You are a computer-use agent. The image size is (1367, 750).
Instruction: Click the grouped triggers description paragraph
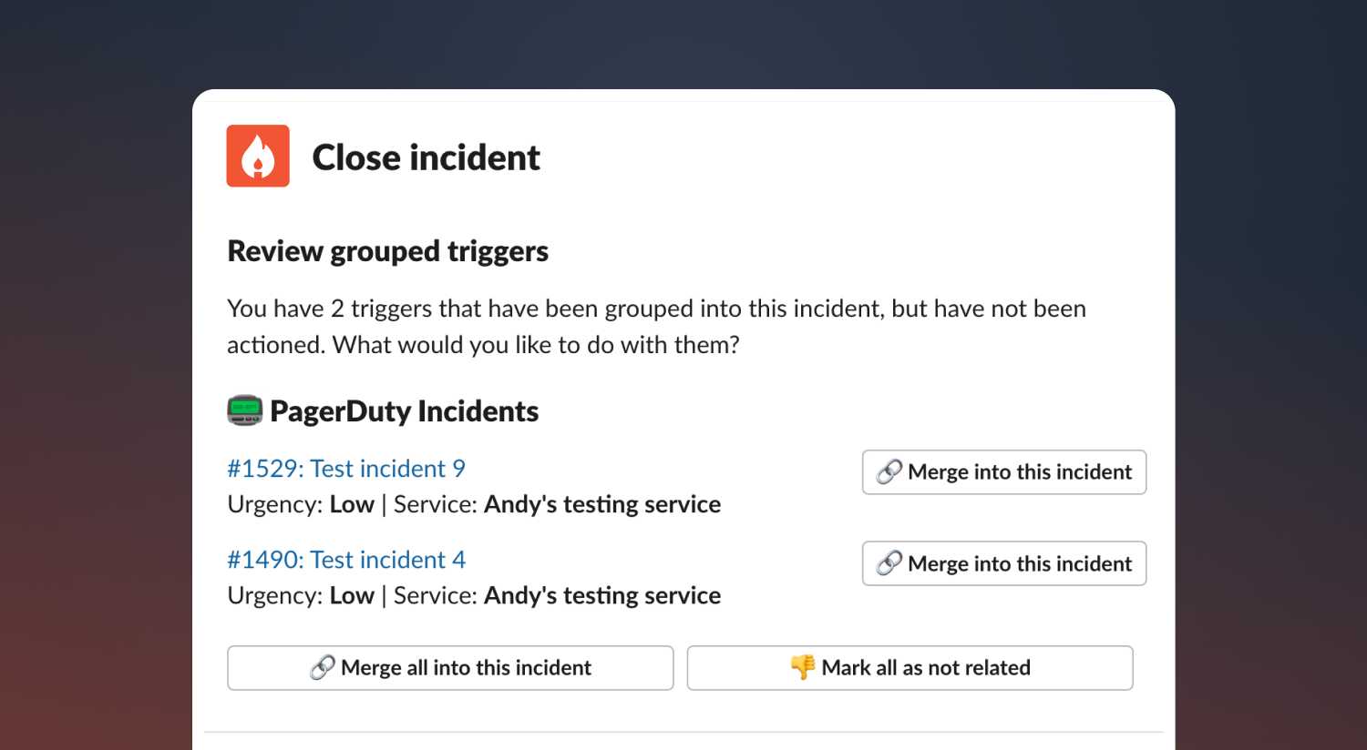point(656,327)
